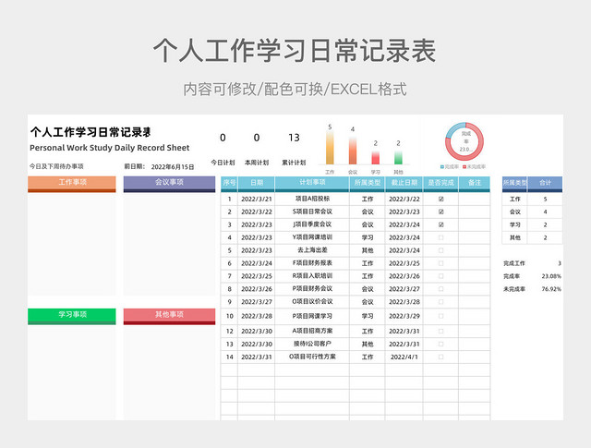This screenshot has width=591, height=448.
Task: Mark 去上海出差 as completed
Action: click(441, 250)
